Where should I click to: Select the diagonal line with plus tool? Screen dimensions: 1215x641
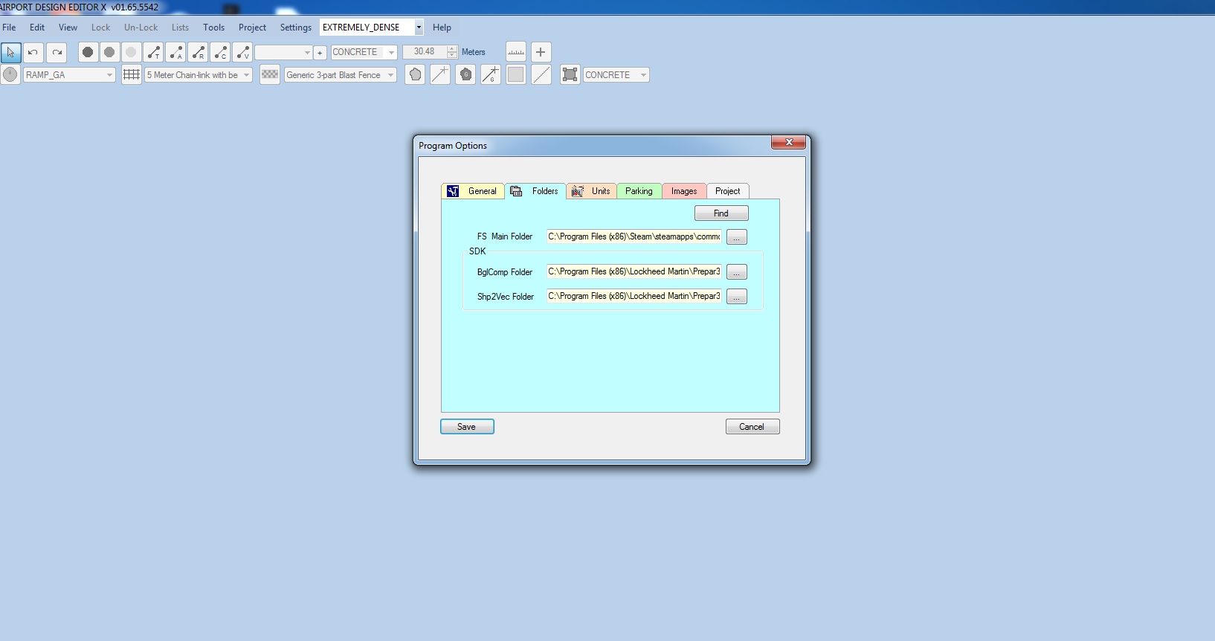(440, 74)
